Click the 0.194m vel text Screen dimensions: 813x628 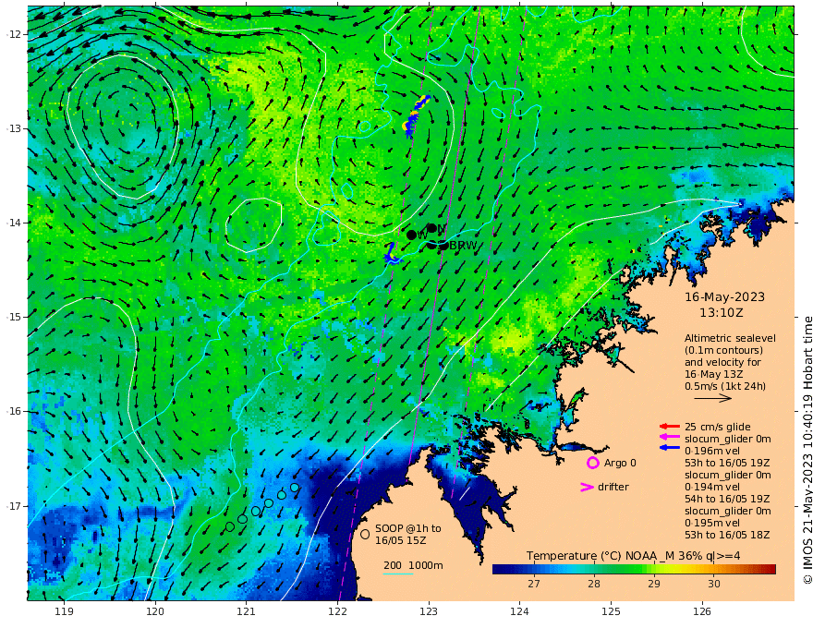point(712,487)
